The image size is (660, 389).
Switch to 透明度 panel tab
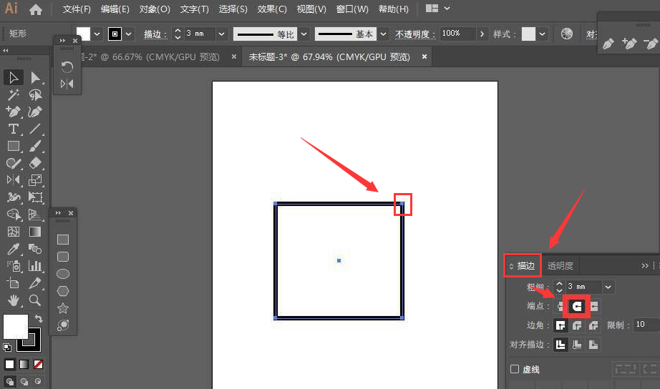pyautogui.click(x=560, y=266)
